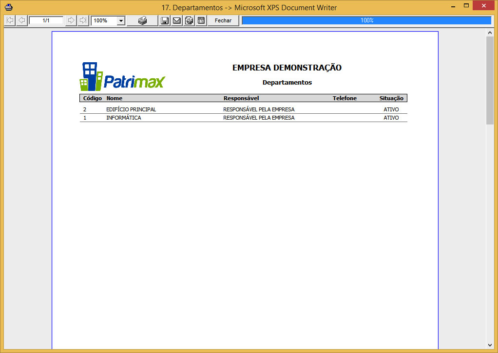Click the Telefone column header

pyautogui.click(x=345, y=98)
